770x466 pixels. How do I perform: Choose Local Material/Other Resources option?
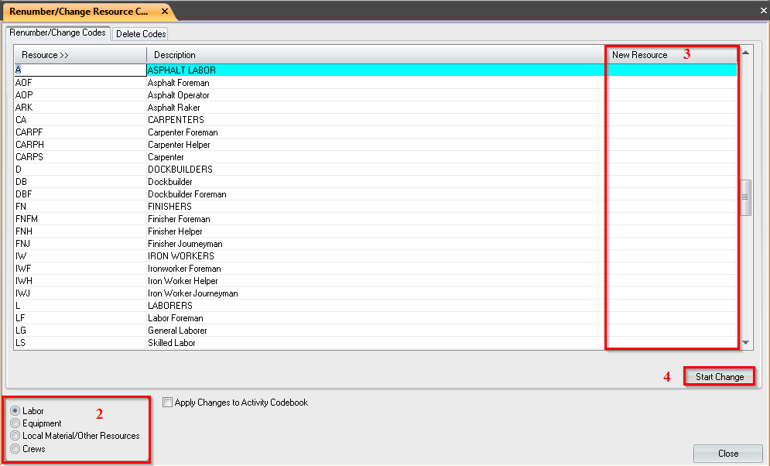tap(15, 436)
